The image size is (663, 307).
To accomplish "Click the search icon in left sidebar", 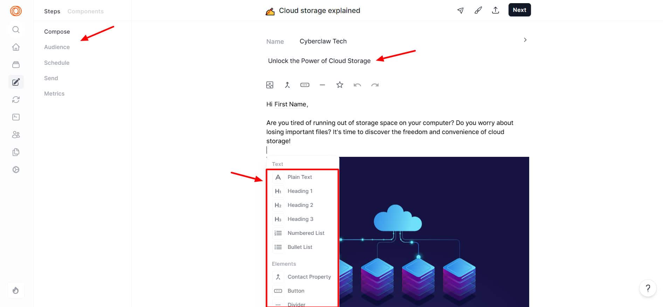I will (16, 30).
